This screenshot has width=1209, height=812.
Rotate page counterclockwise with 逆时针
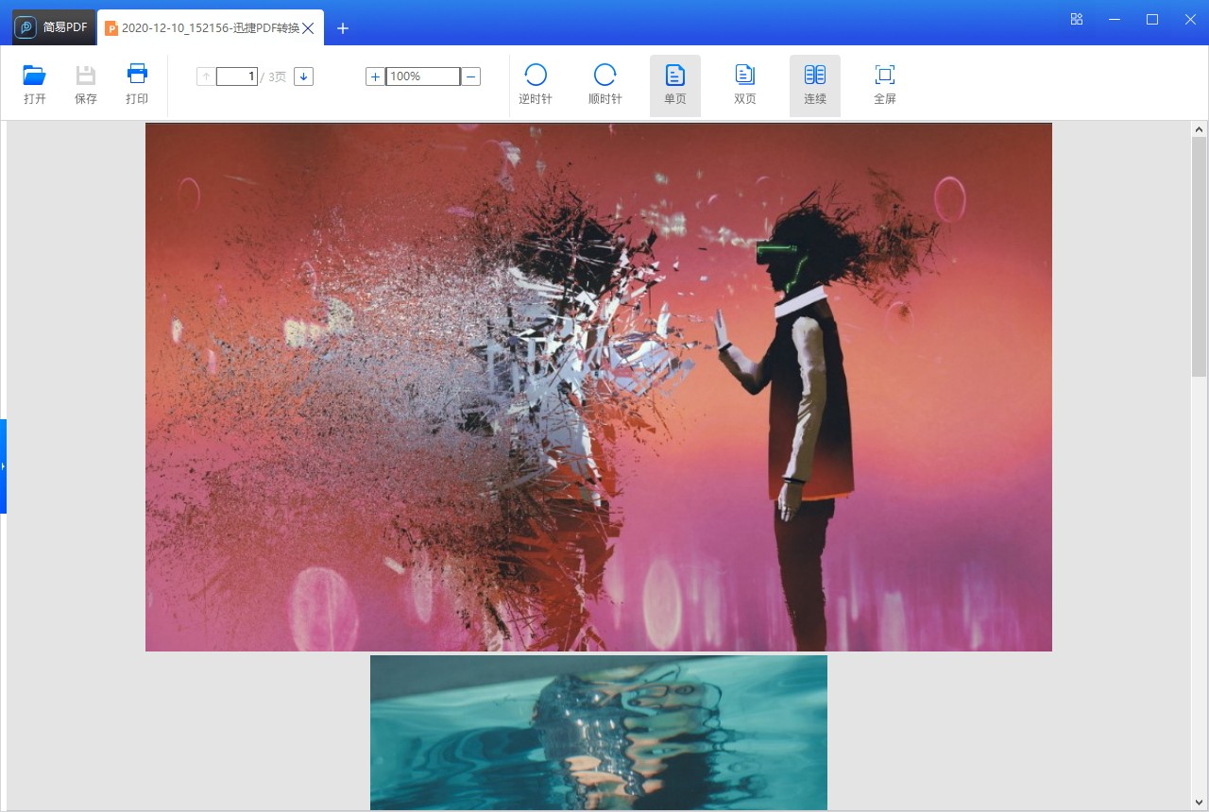pos(536,85)
